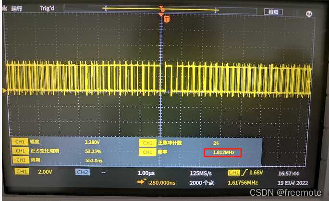Click the 16:57:44 clock readout

(289, 174)
